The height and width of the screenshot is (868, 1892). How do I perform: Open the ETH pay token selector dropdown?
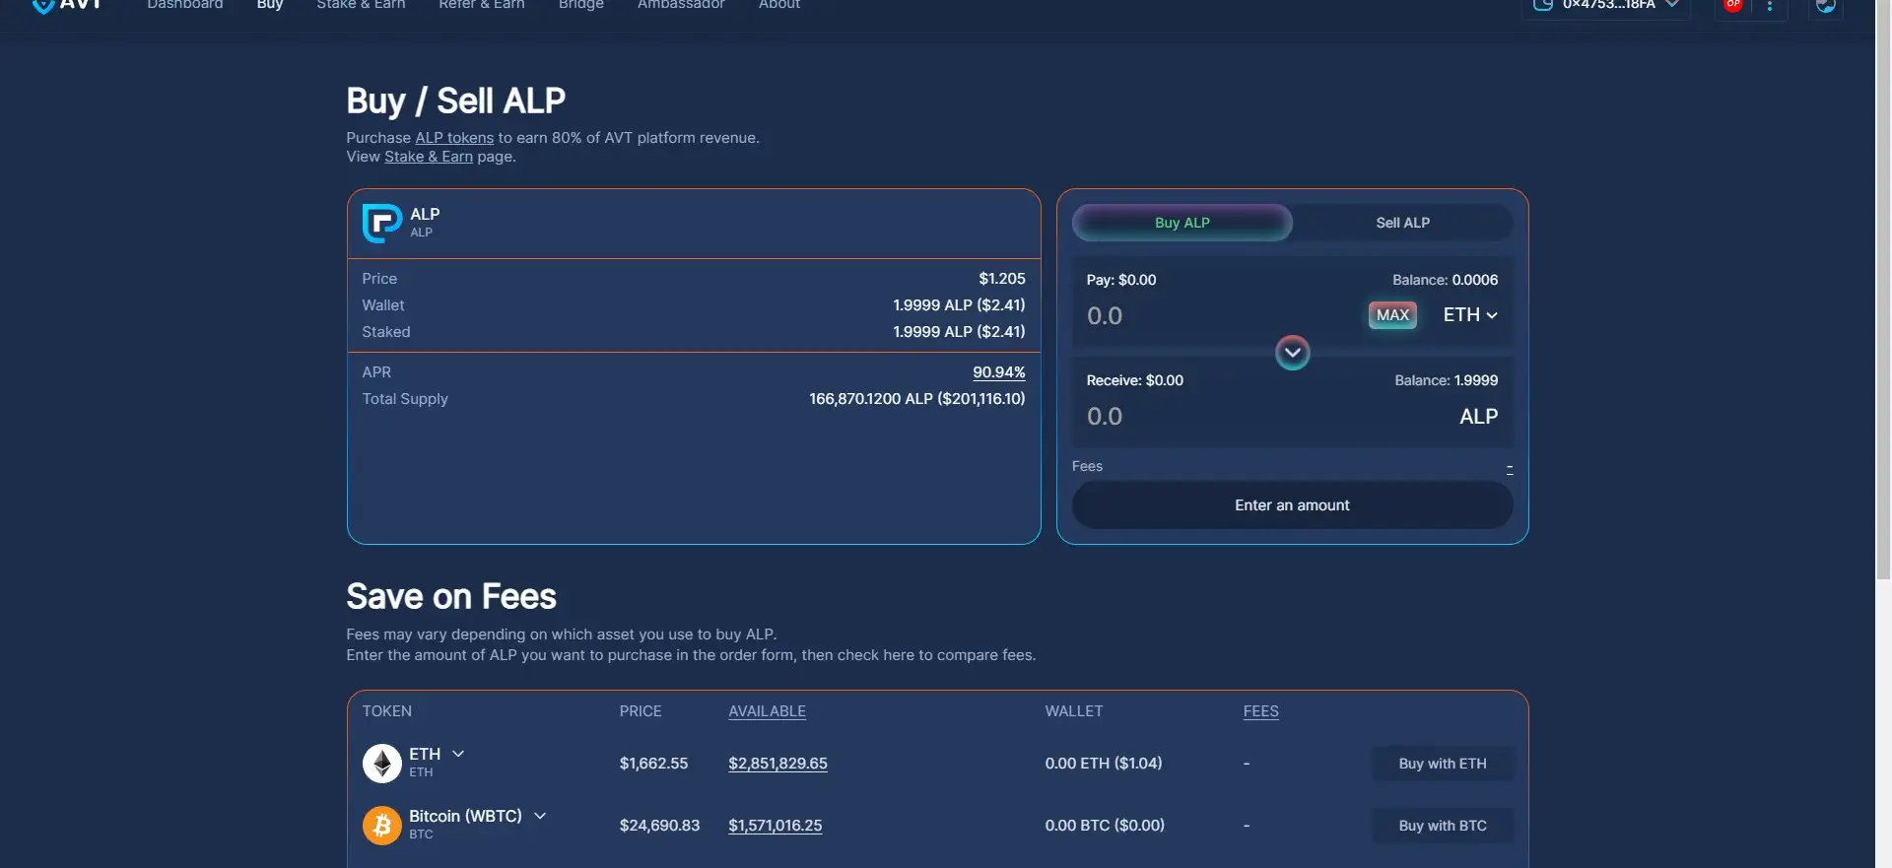[1469, 315]
